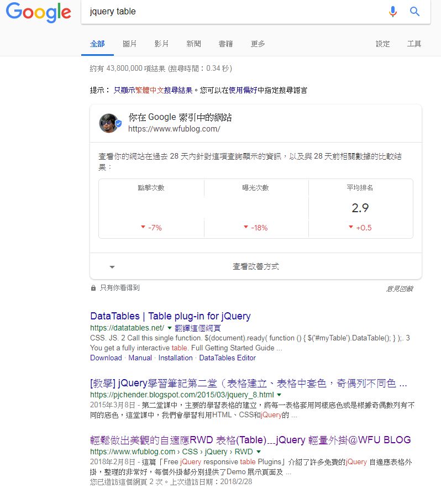Viewport: 441px width, 488px height.
Task: Open 輕鬆做出美觀的自適應RWD 表格 result
Action: (x=250, y=440)
